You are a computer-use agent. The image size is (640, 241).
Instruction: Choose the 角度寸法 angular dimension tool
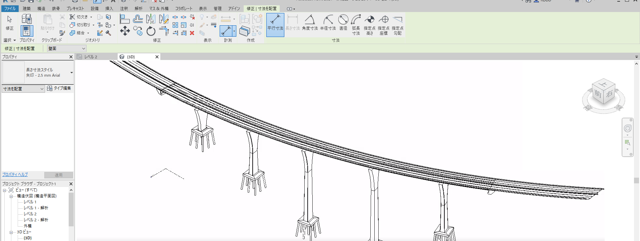[310, 23]
